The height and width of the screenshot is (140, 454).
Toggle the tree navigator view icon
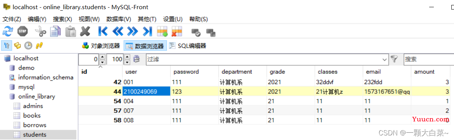6,45
